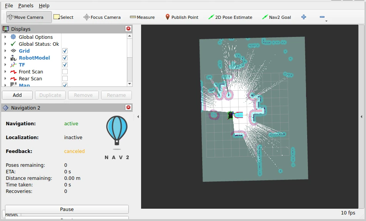The width and height of the screenshot is (366, 221).
Task: Select the Front Scan display name
Action: [x=31, y=71]
